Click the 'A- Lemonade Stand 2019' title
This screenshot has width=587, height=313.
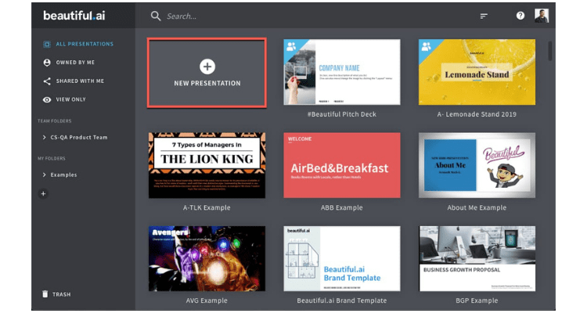coord(477,114)
